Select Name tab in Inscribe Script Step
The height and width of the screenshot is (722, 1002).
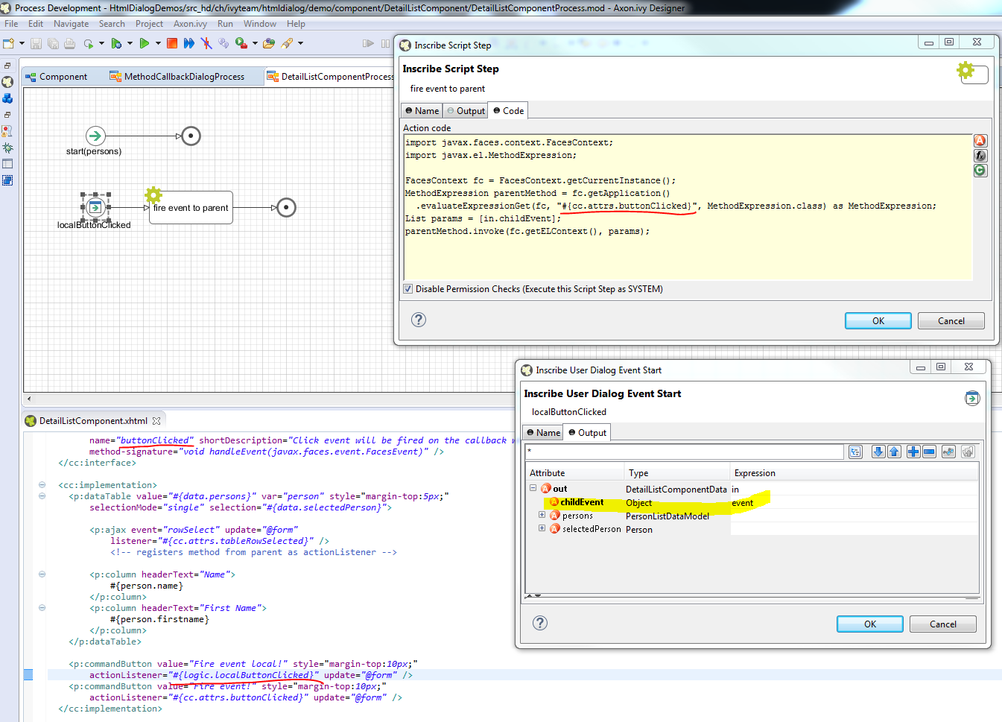(x=422, y=111)
